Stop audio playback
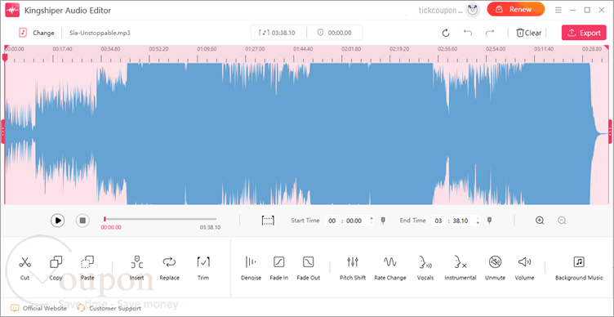This screenshot has height=317, width=614. pos(82,221)
